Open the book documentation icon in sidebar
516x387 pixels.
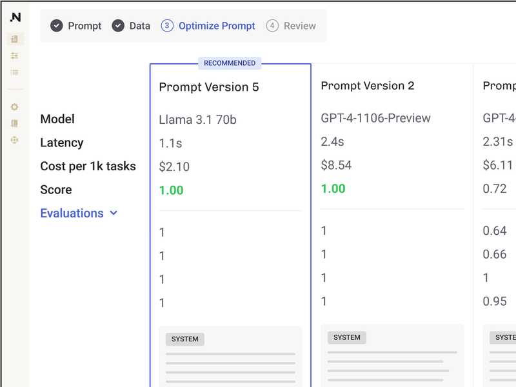[x=15, y=123]
